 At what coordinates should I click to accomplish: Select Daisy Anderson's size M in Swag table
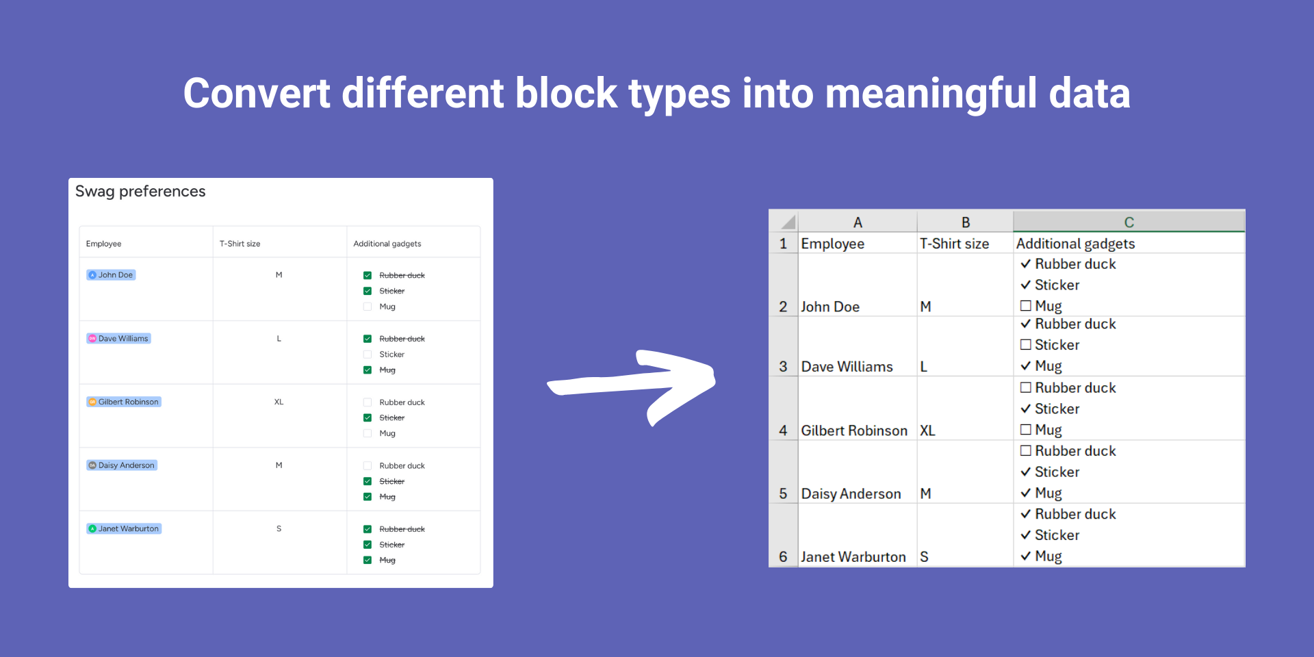(279, 465)
